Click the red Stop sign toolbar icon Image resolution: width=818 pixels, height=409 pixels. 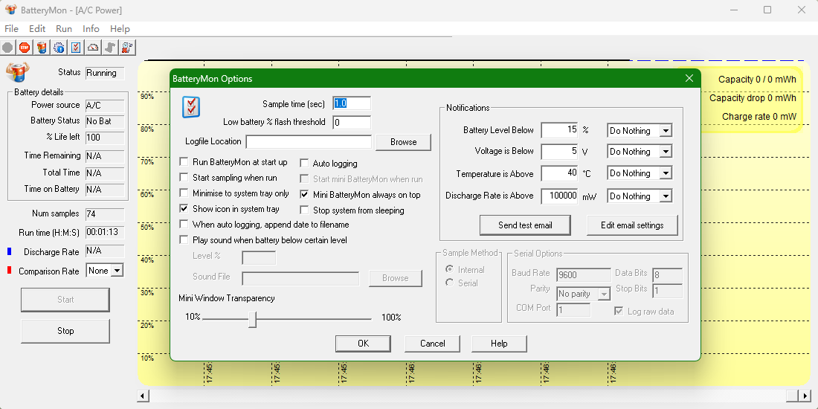pos(25,48)
